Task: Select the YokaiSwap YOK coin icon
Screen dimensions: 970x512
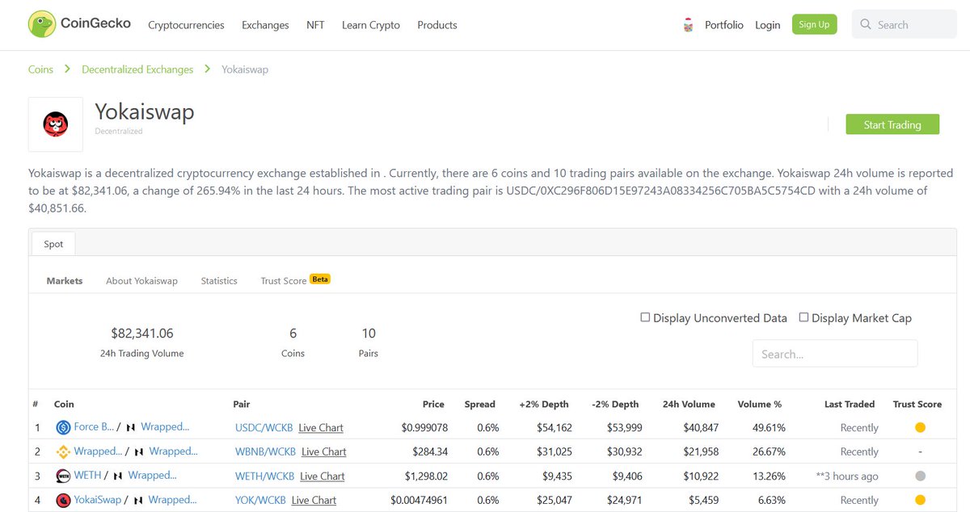Action: click(x=64, y=499)
